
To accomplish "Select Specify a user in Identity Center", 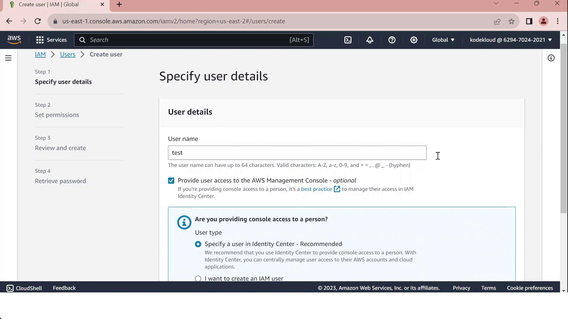I will [198, 244].
